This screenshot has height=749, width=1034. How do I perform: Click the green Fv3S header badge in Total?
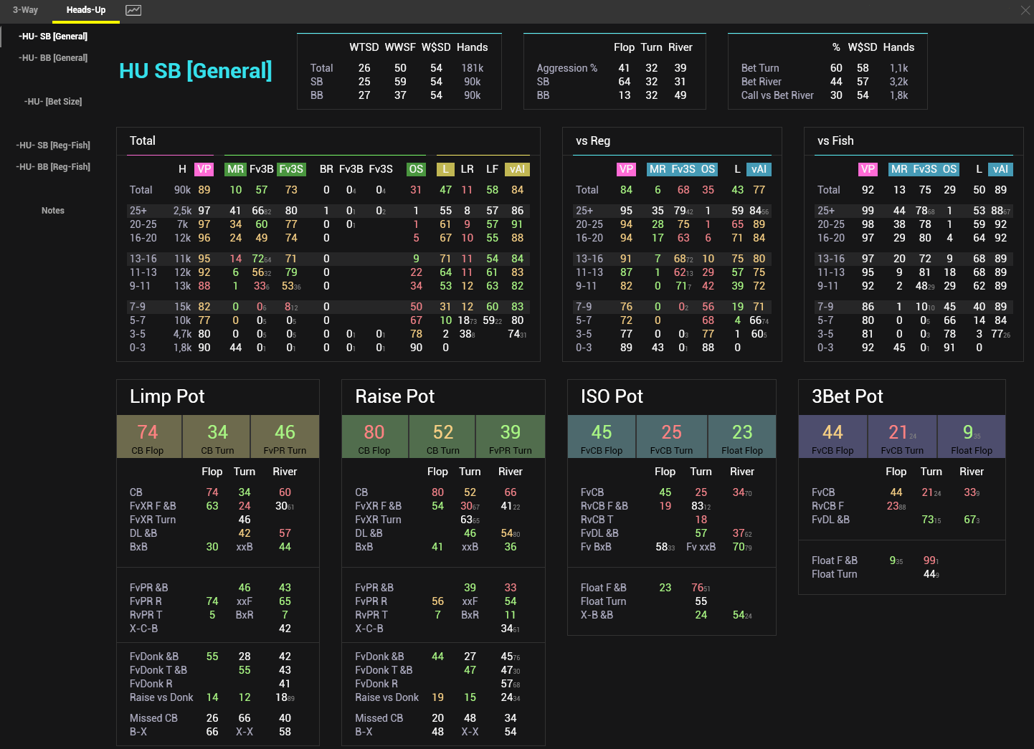tap(291, 169)
